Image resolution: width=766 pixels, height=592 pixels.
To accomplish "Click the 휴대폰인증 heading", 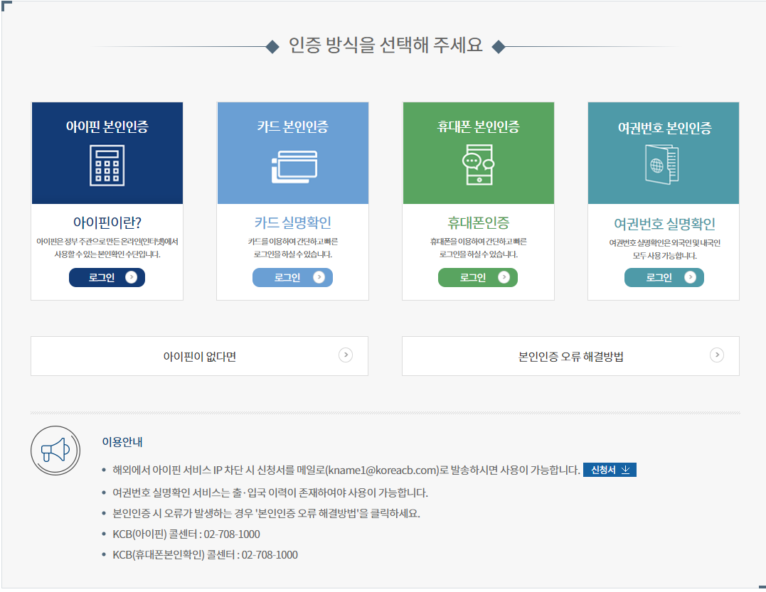I will [478, 222].
